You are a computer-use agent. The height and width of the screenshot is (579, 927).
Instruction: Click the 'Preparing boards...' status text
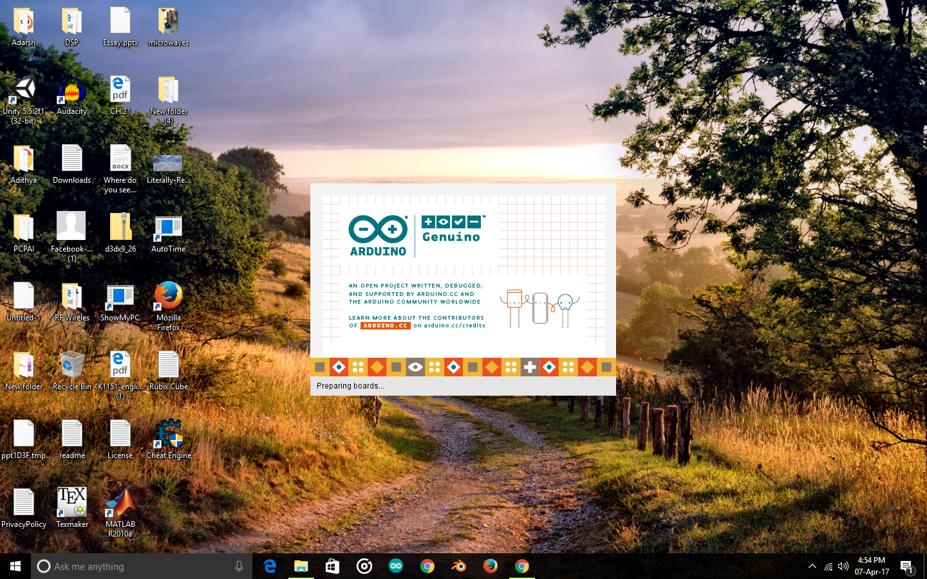coord(350,386)
